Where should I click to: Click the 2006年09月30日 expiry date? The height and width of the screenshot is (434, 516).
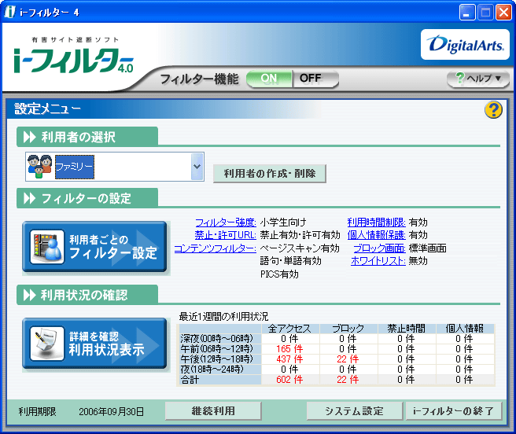point(111,412)
